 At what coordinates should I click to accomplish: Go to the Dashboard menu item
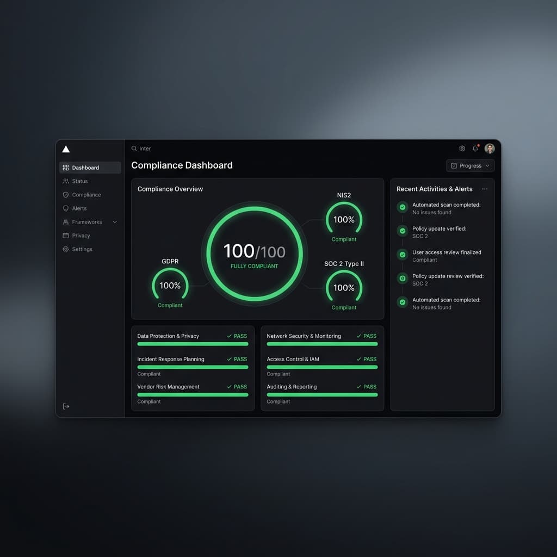pos(90,168)
